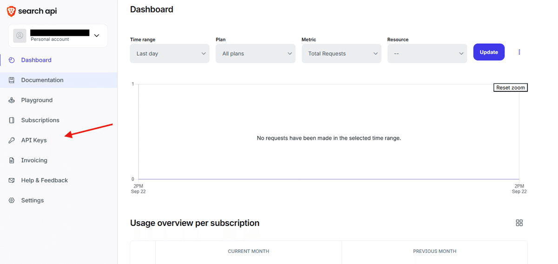The height and width of the screenshot is (264, 558).
Task: Click the Reset zoom button
Action: click(x=510, y=88)
